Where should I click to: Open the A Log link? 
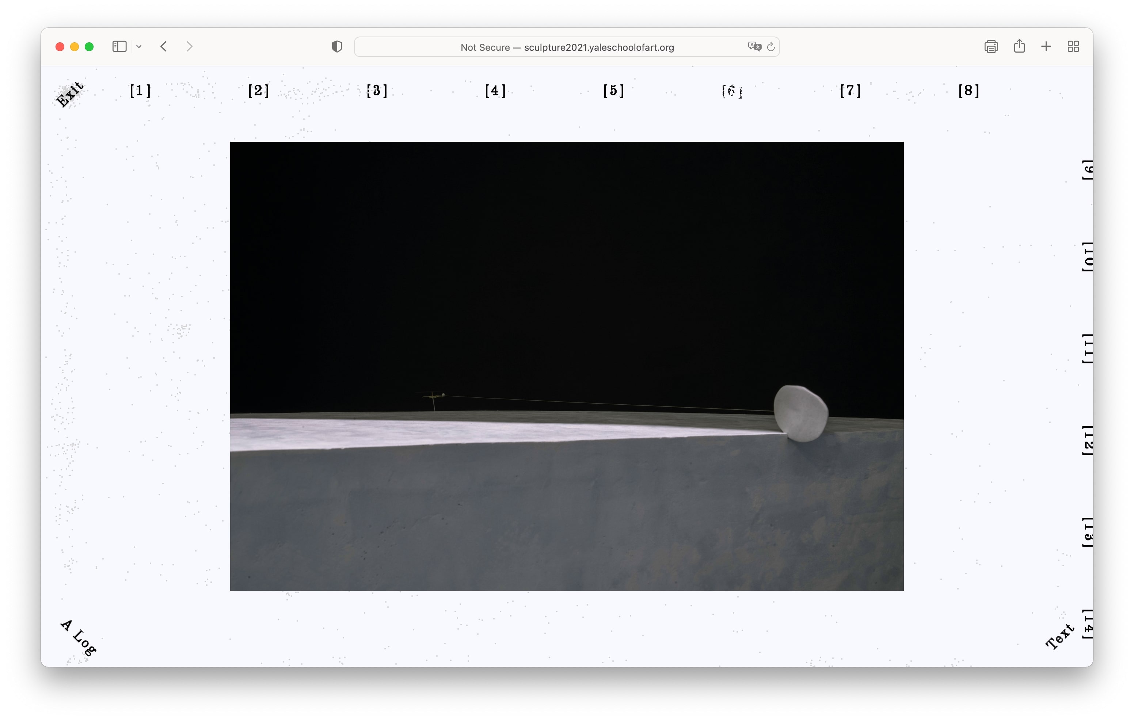click(x=79, y=638)
